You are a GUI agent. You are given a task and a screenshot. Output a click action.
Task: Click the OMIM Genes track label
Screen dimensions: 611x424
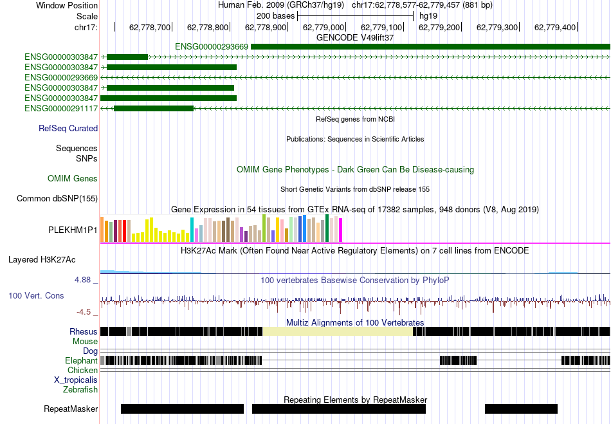(73, 178)
